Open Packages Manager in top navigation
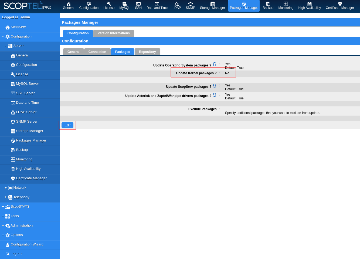Viewport: 360px width, 259px height. pos(244,6)
